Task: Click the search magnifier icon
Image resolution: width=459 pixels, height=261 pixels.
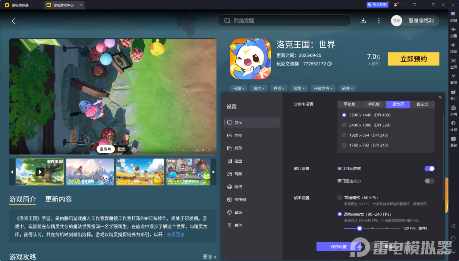Action: pyautogui.click(x=227, y=21)
